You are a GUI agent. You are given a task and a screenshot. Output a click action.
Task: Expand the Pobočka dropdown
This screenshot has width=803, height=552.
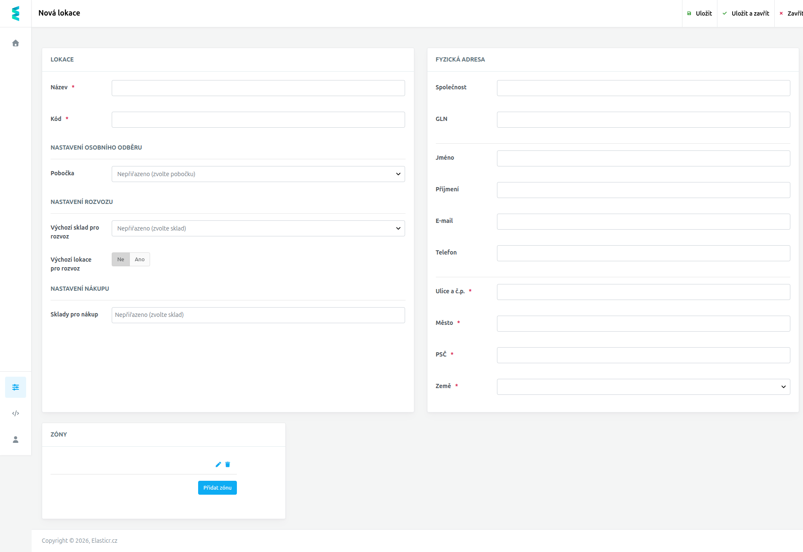tap(258, 174)
